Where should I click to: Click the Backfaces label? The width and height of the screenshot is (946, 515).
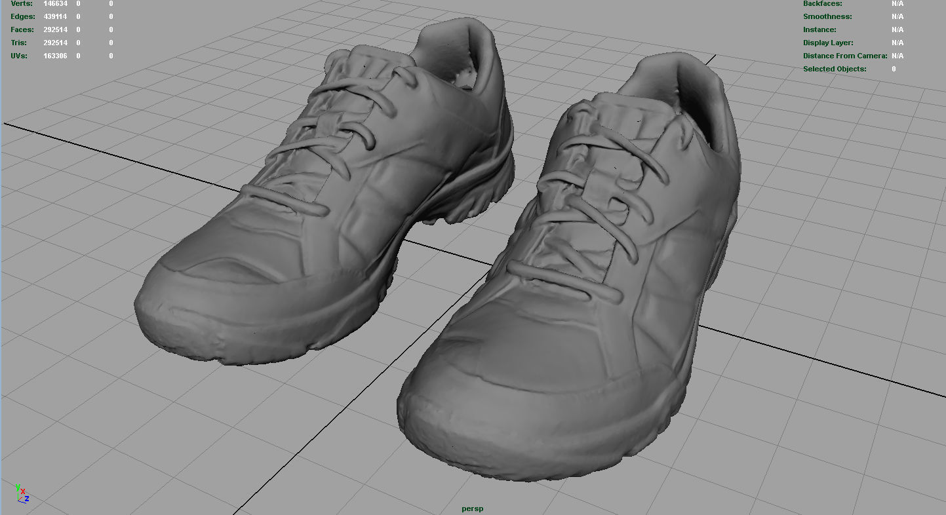[x=823, y=3]
